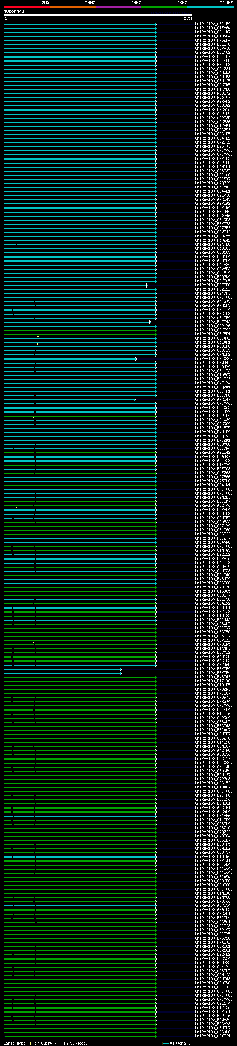Select label UniRef100_P68172
This screenshot has width=237, height=1046.
click(x=213, y=94)
